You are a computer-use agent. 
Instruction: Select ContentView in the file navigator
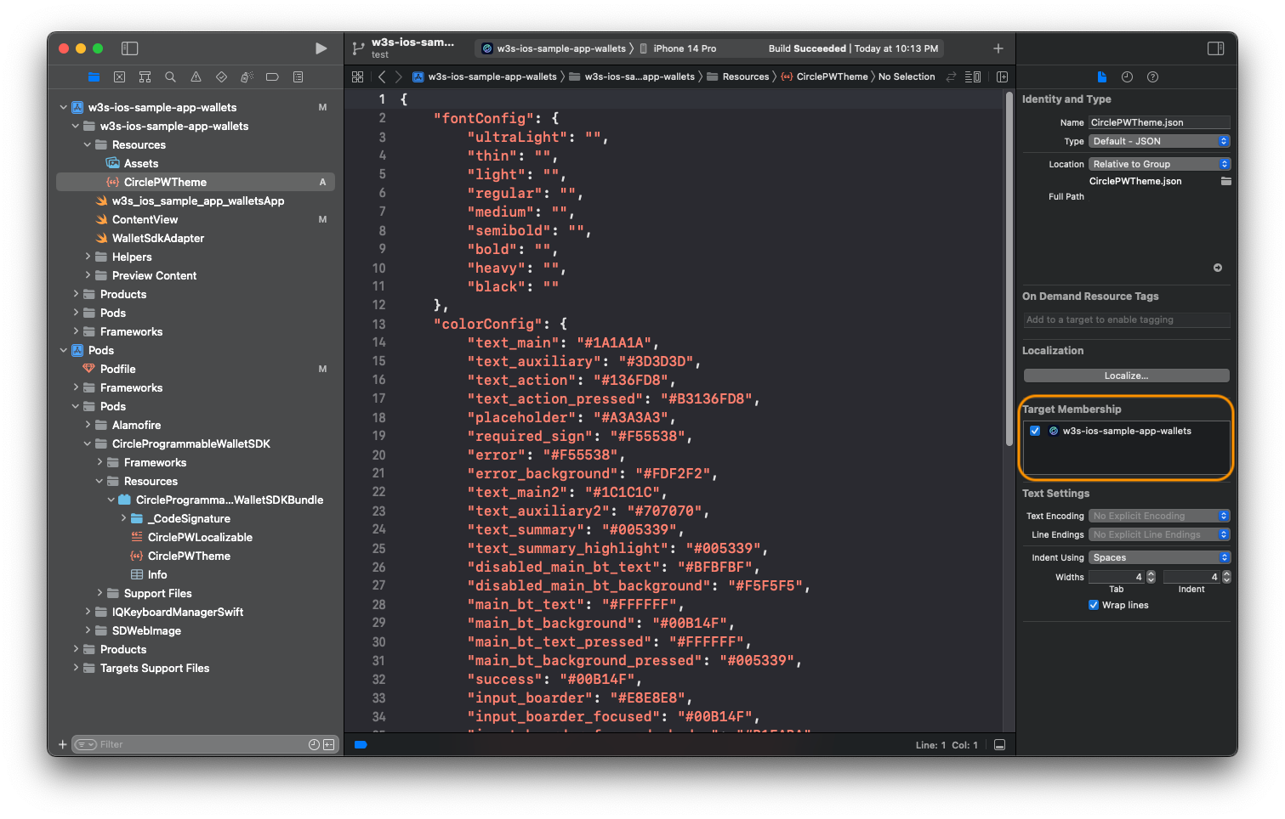pos(145,219)
